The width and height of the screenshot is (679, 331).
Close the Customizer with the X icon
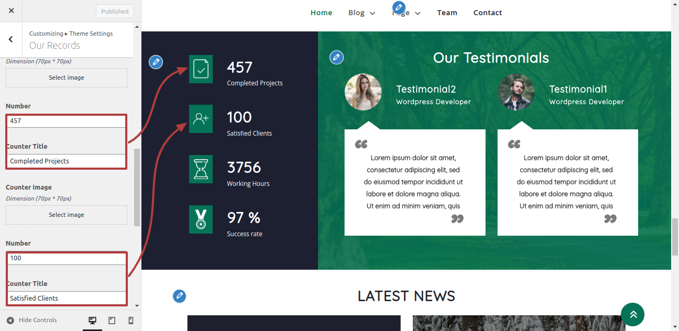coord(11,11)
